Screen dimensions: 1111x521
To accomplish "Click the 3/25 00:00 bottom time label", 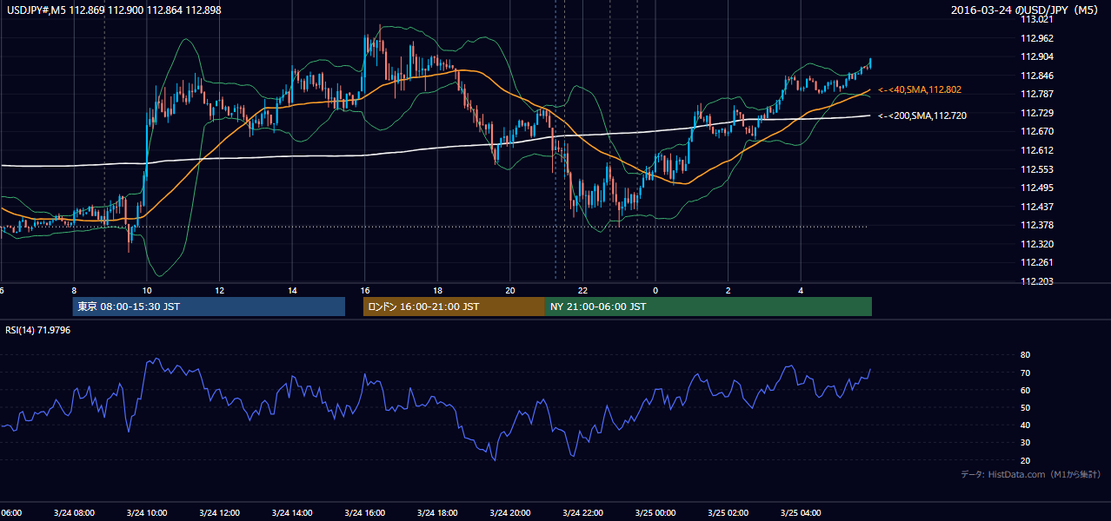I will pyautogui.click(x=655, y=513).
